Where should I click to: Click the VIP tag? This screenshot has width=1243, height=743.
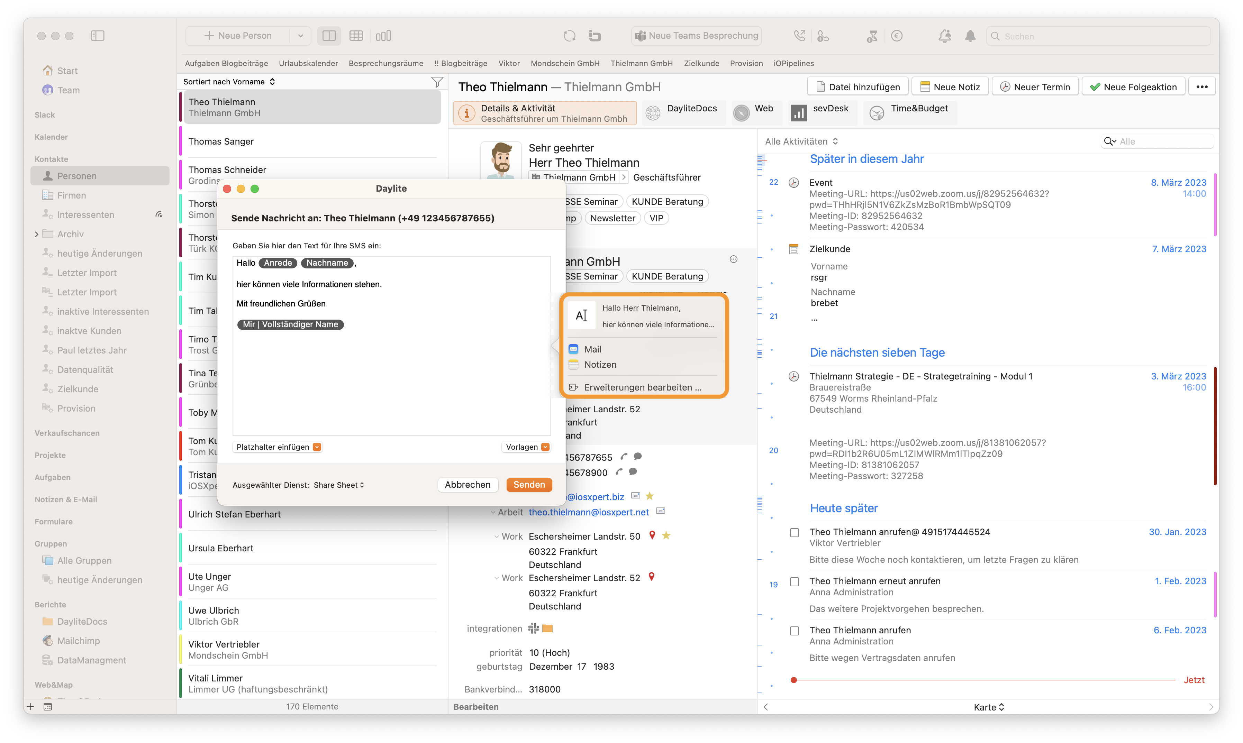pos(656,218)
